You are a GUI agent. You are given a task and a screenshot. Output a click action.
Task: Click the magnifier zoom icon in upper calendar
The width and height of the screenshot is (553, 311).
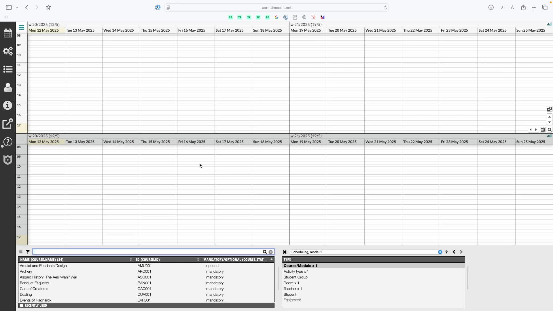click(x=550, y=130)
